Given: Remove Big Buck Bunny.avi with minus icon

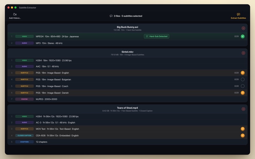Looking at the screenshot, I should click(x=243, y=28).
